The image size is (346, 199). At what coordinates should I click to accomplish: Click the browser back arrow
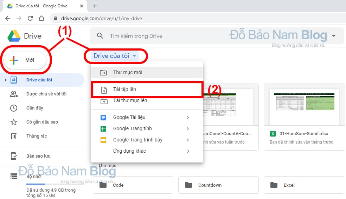(x=8, y=18)
